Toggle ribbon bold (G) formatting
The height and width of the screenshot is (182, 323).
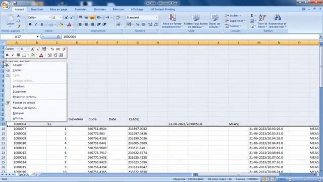[30, 25]
